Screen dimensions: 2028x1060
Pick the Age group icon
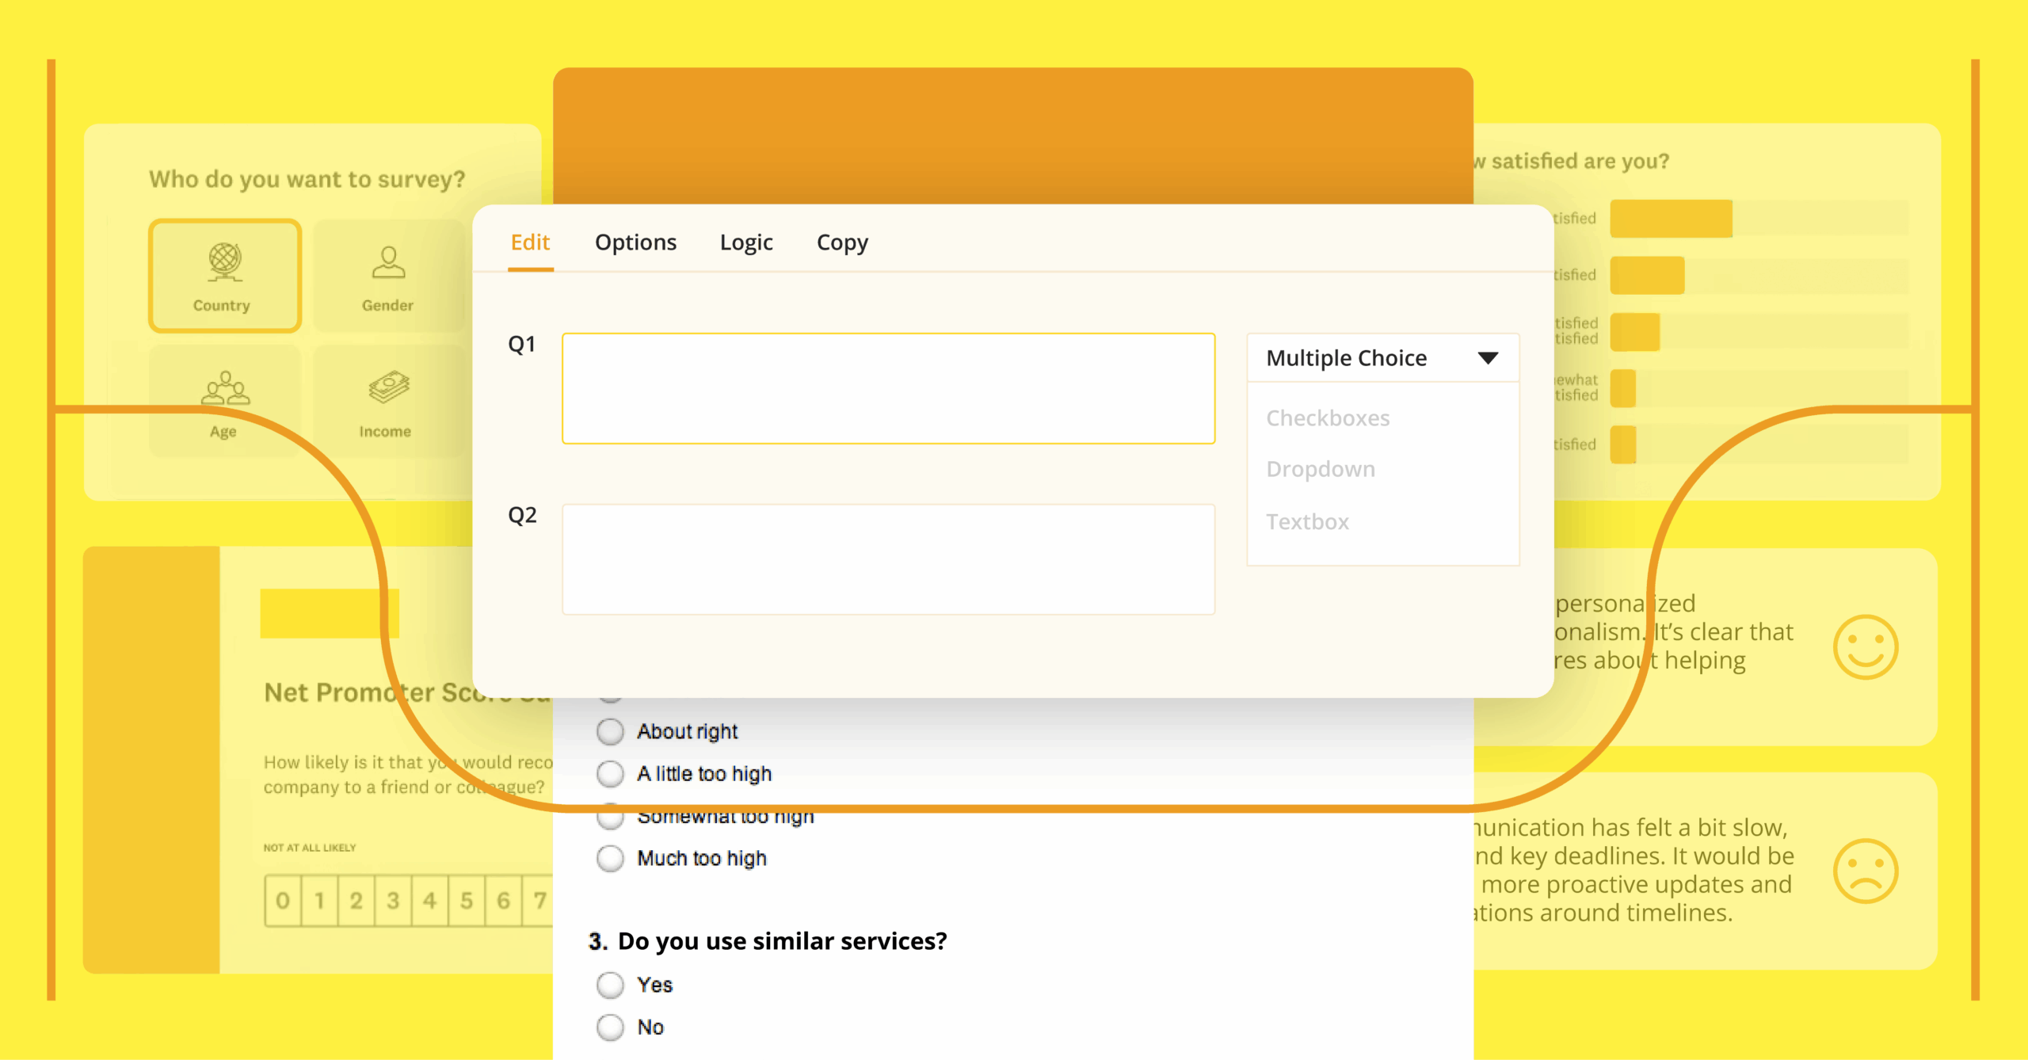(225, 388)
